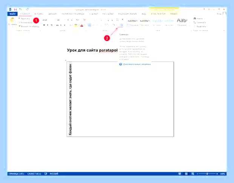234x183 pixels.
Task: Apply the yellow text highlight marker
Action: (x=75, y=25)
